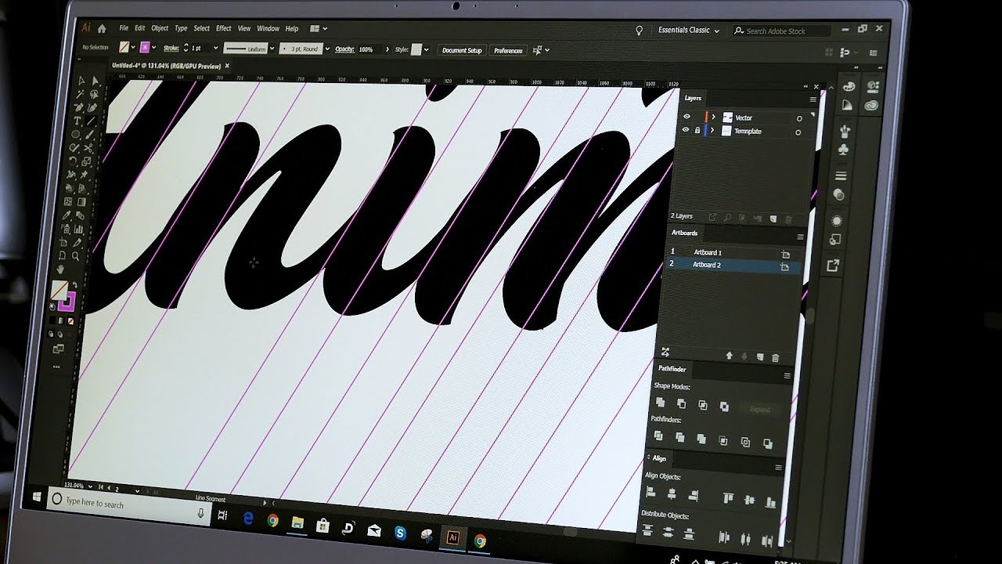Click the Intersect shape mode icon
Screen dimensions: 1002x564
point(702,405)
